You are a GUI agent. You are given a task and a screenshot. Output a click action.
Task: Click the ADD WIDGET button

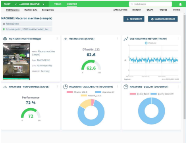(x=134, y=19)
